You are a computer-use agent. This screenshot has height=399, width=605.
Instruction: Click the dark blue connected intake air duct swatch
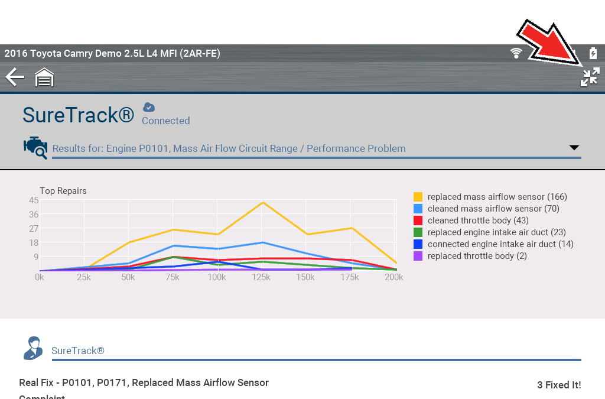pyautogui.click(x=418, y=244)
